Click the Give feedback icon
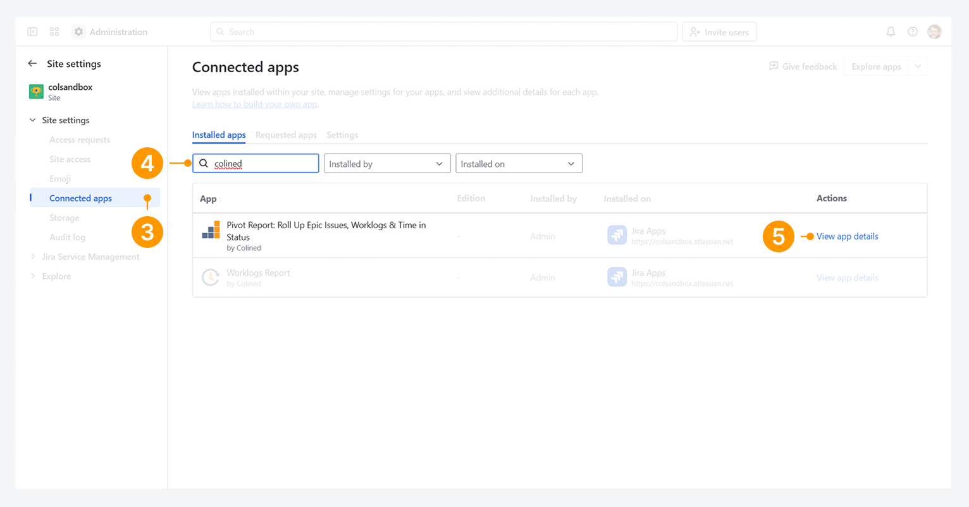The image size is (969, 507). coord(774,66)
